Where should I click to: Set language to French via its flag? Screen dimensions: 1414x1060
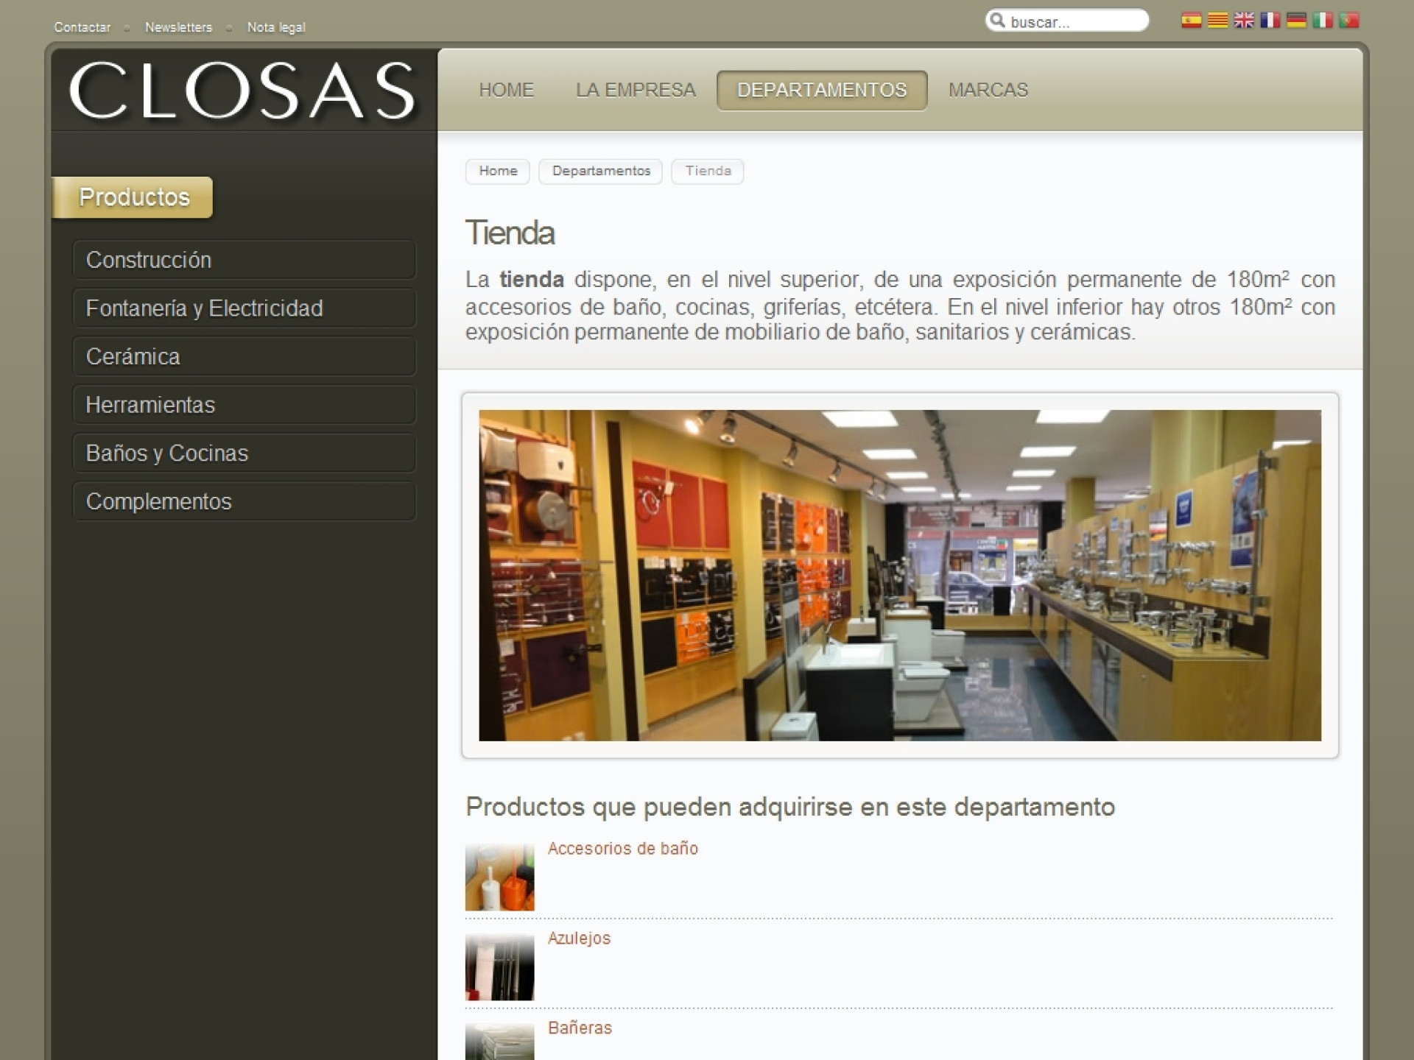[x=1270, y=21]
